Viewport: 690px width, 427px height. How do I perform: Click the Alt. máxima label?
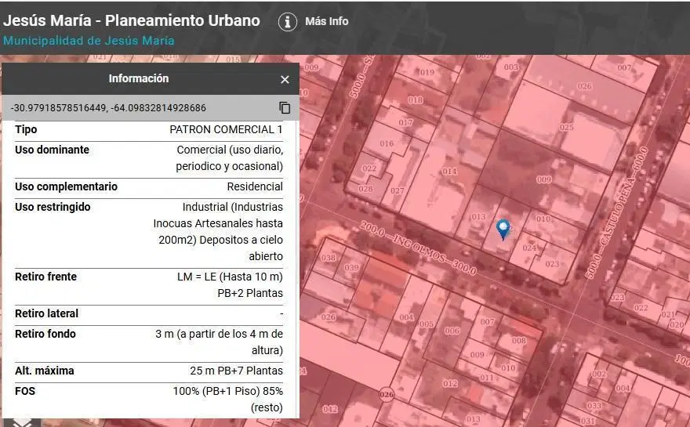point(45,371)
